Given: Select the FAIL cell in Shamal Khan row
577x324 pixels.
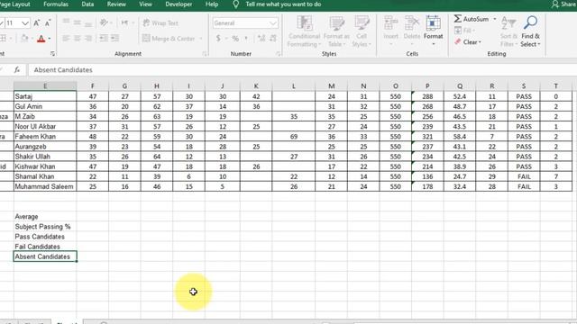Looking at the screenshot, I should click(524, 176).
